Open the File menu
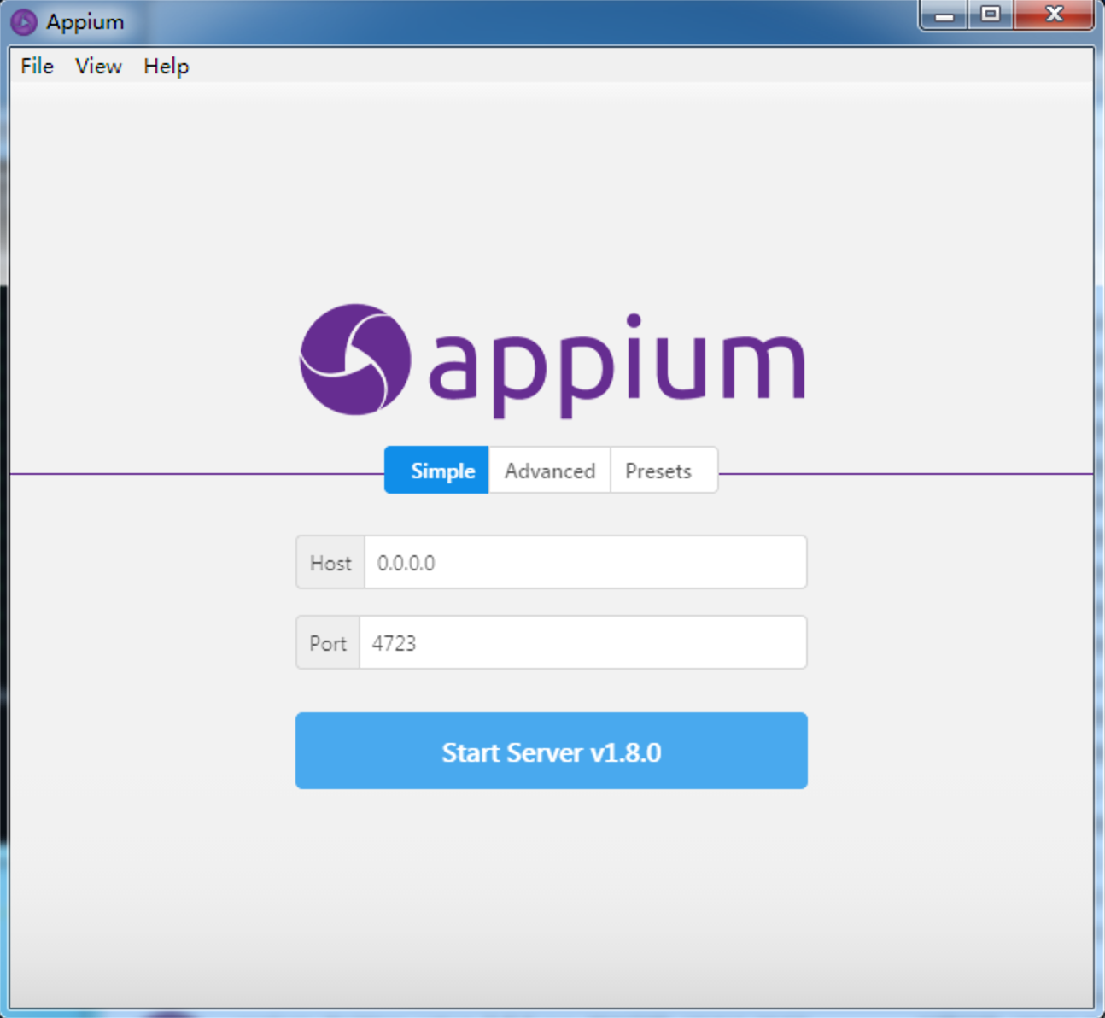Image resolution: width=1105 pixels, height=1018 pixels. (37, 66)
